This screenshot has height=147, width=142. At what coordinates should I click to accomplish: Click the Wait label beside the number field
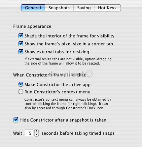tap(18, 133)
